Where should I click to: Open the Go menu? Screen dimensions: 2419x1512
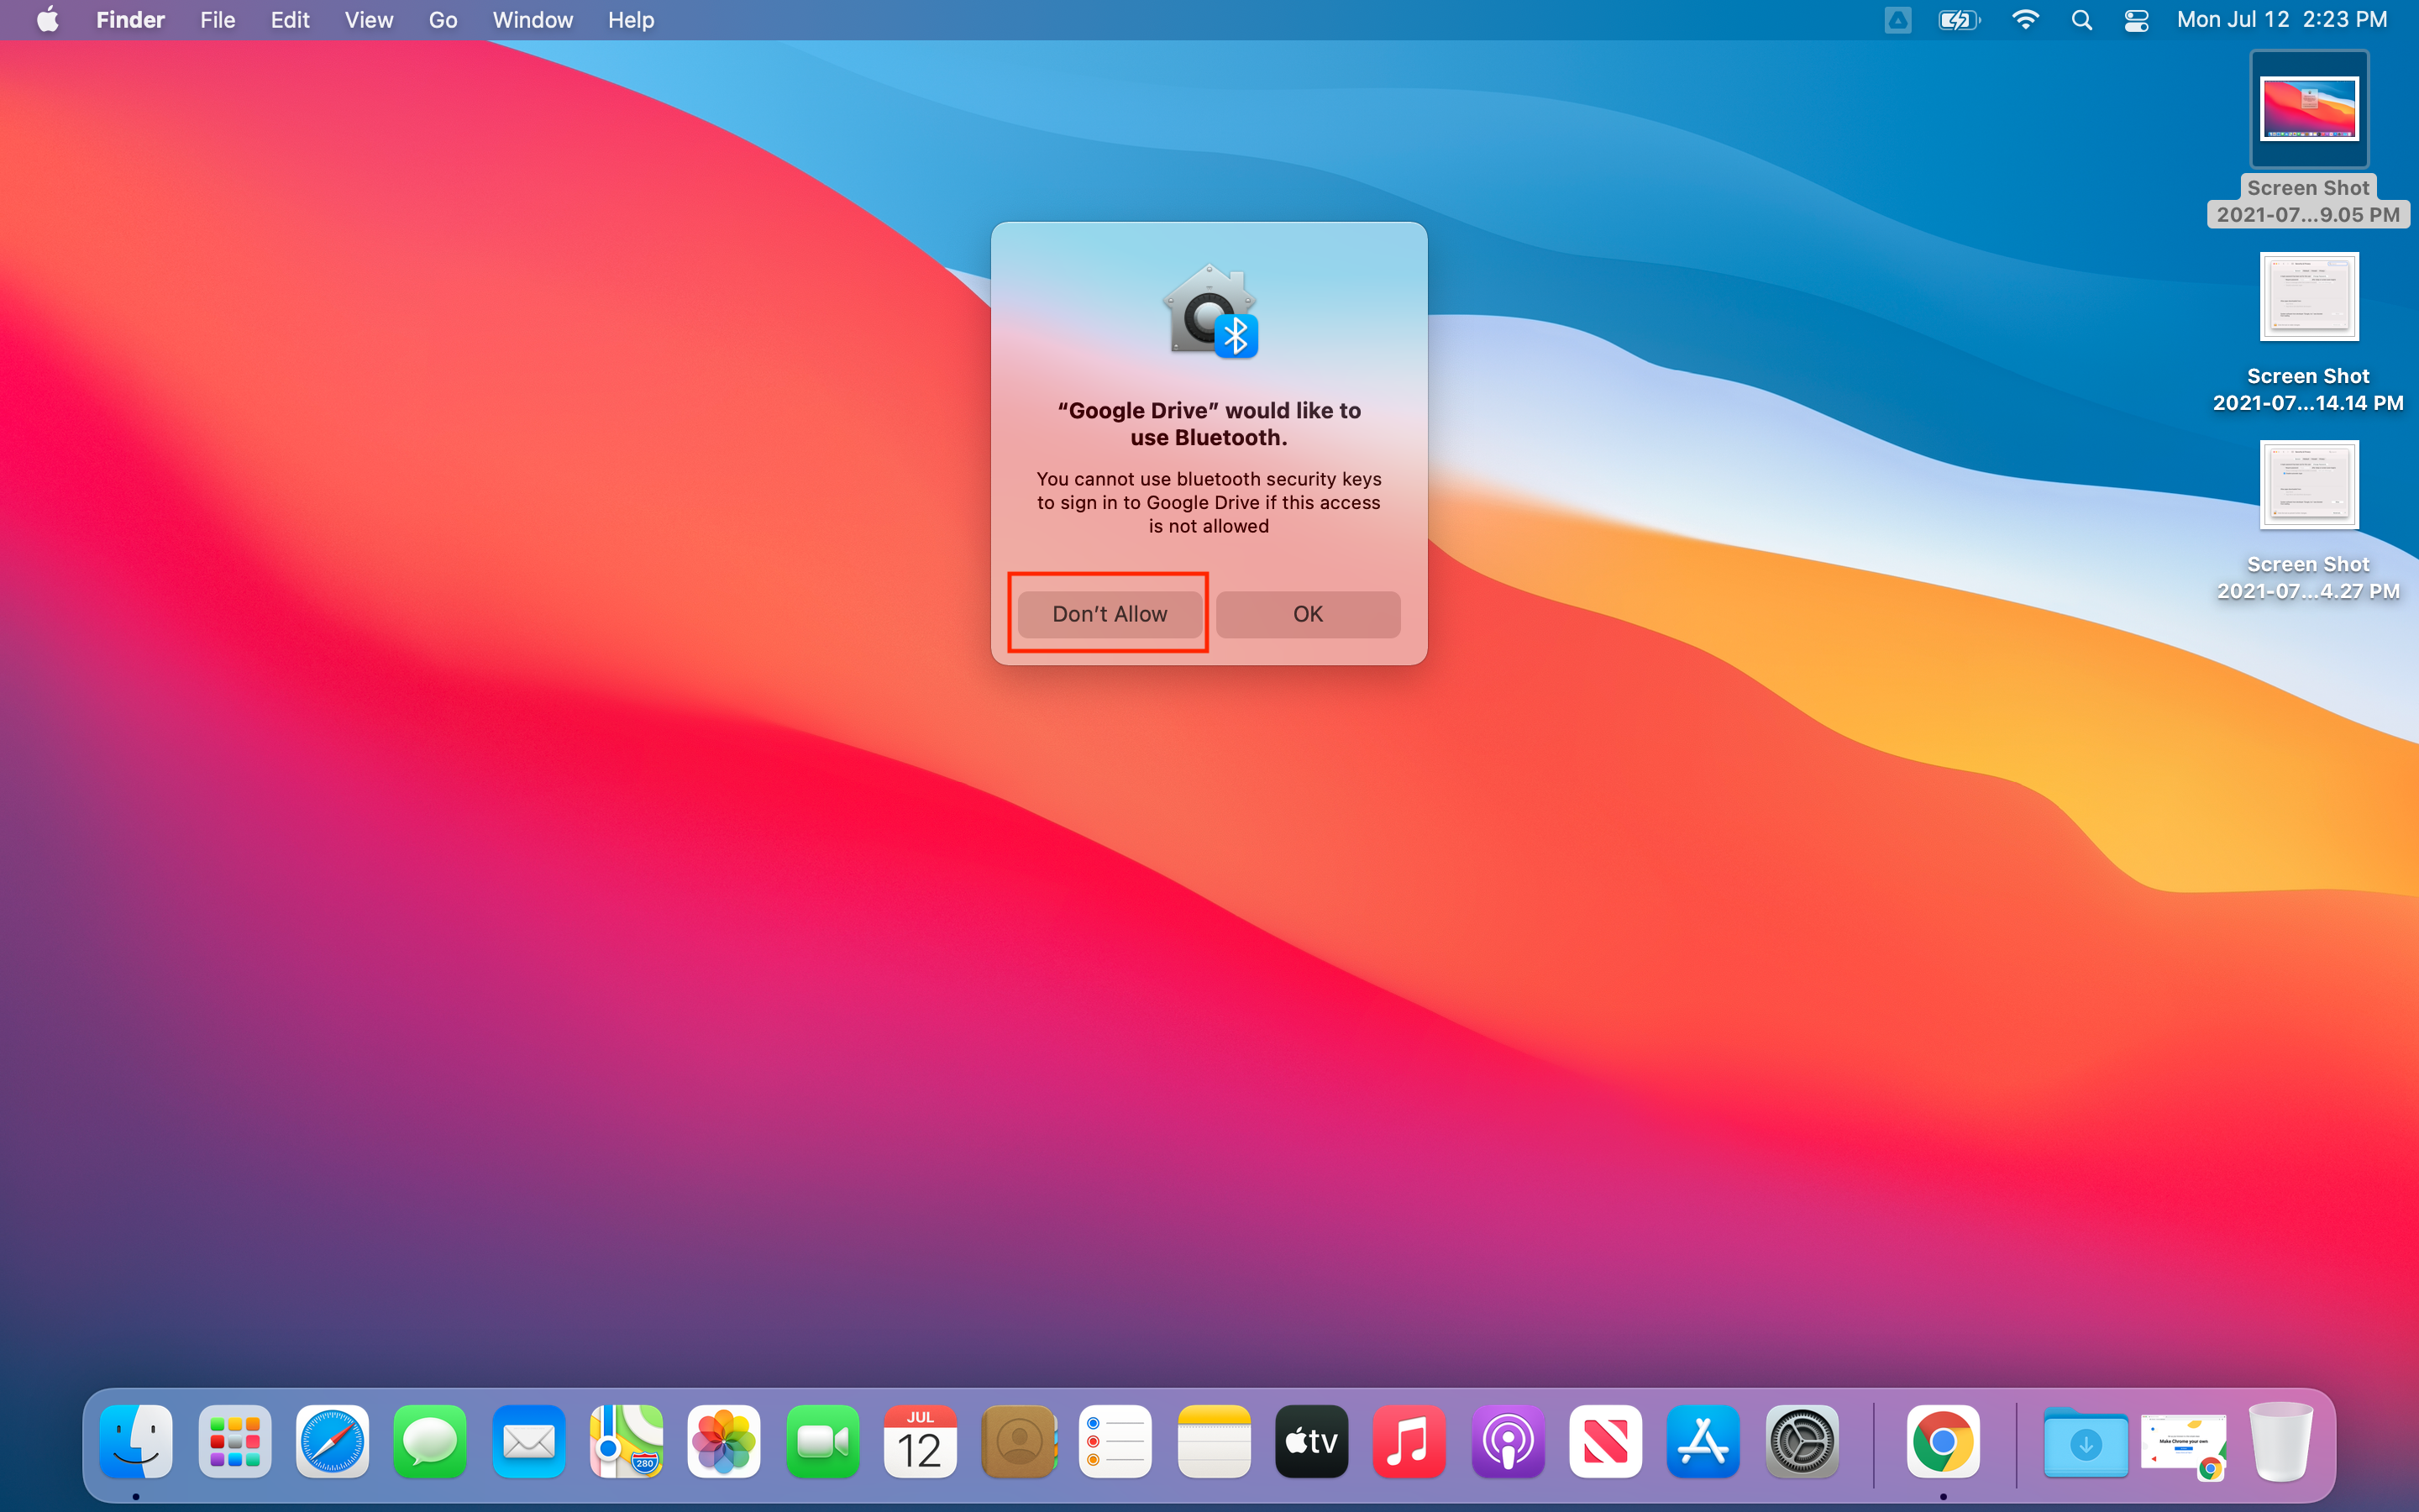coord(443,20)
